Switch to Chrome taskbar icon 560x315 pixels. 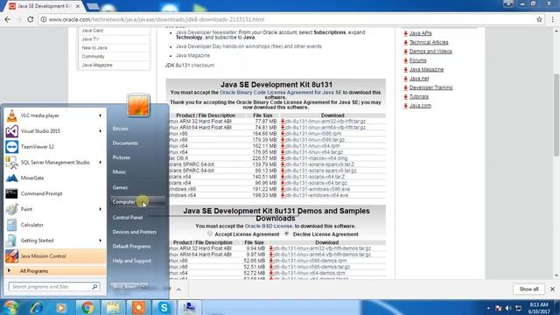pos(87,307)
